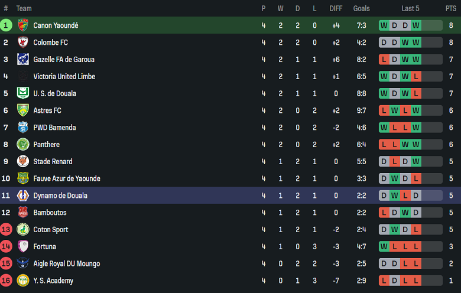The image size is (461, 293).
Task: Click the green position 1 badge
Action: [x=6, y=25]
